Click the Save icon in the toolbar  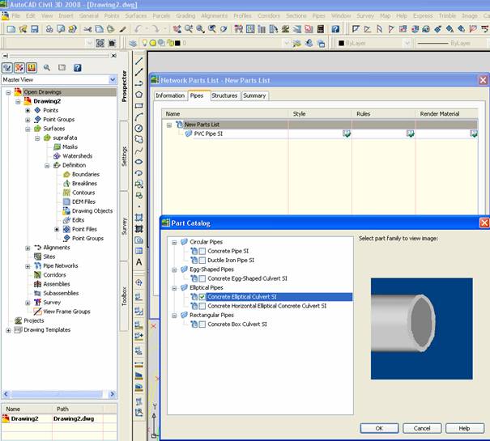click(x=34, y=29)
